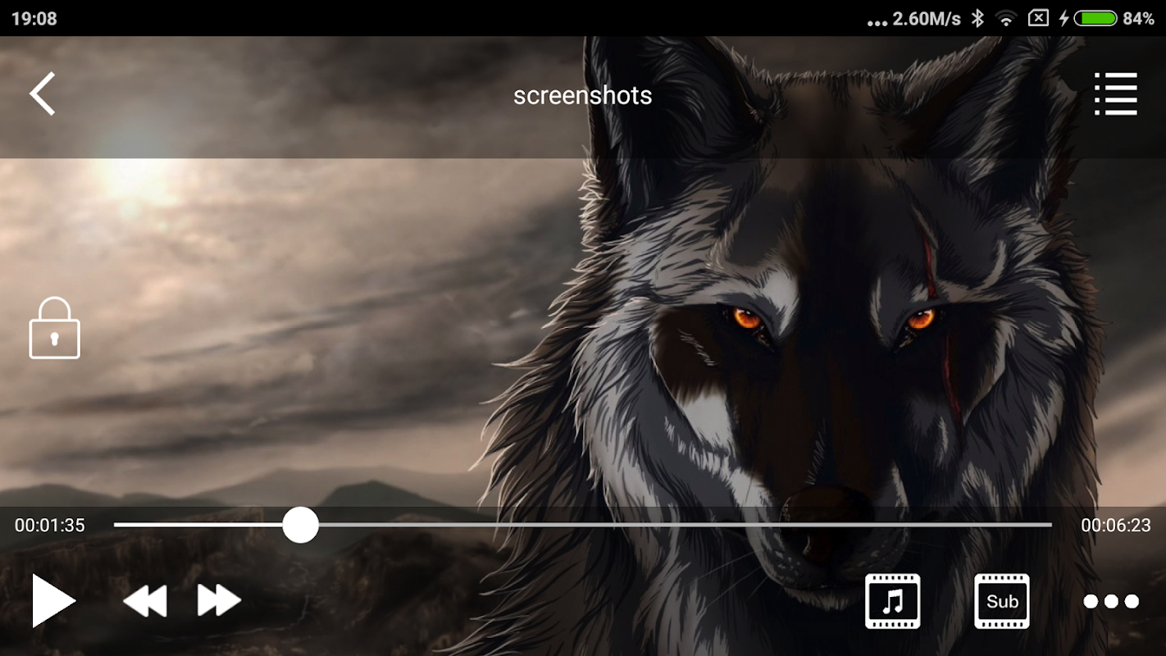
Task: Open the Sub subtitles option
Action: 1002,601
